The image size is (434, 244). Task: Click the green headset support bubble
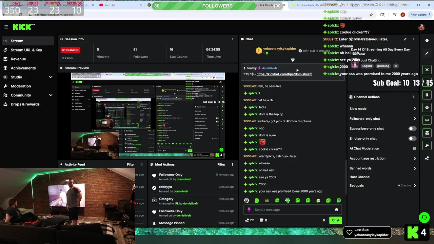click(x=424, y=218)
